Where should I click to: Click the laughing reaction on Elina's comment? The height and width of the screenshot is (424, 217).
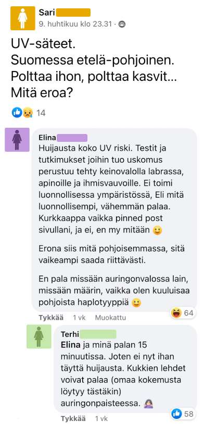176,313
